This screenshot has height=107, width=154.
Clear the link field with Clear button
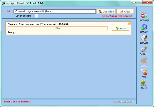click(125, 12)
